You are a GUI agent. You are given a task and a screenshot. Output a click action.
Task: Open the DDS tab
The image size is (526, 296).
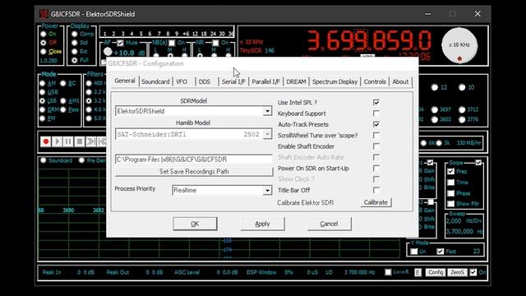[205, 81]
